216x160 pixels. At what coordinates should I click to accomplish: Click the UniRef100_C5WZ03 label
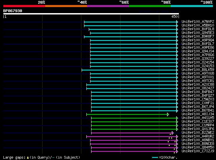click(198, 99)
